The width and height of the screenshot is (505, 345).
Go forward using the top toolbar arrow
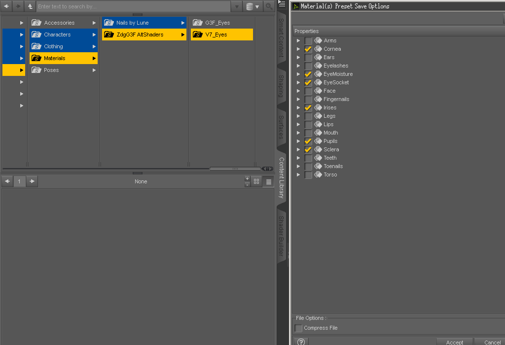18,6
